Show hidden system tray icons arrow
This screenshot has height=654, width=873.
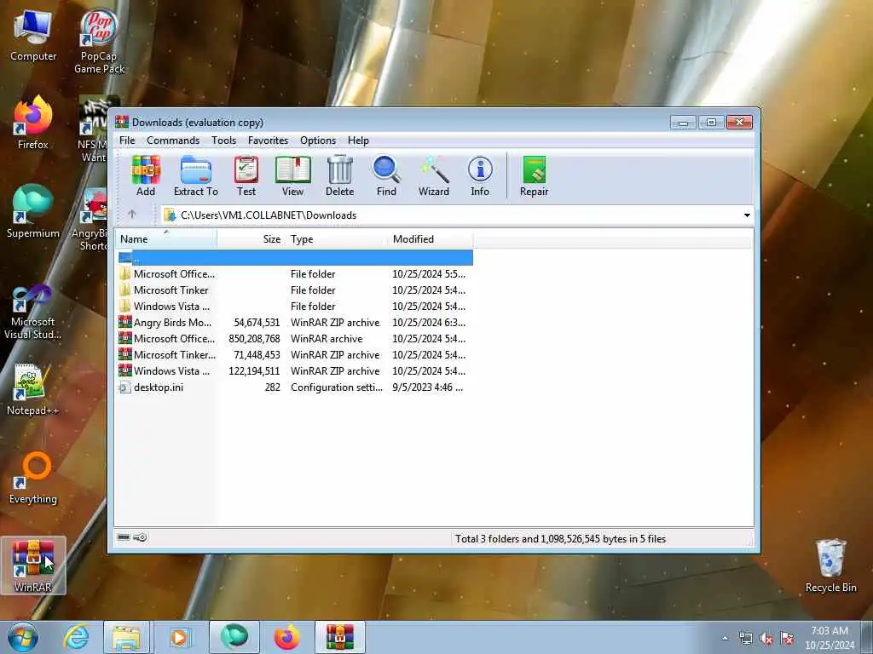tap(725, 638)
